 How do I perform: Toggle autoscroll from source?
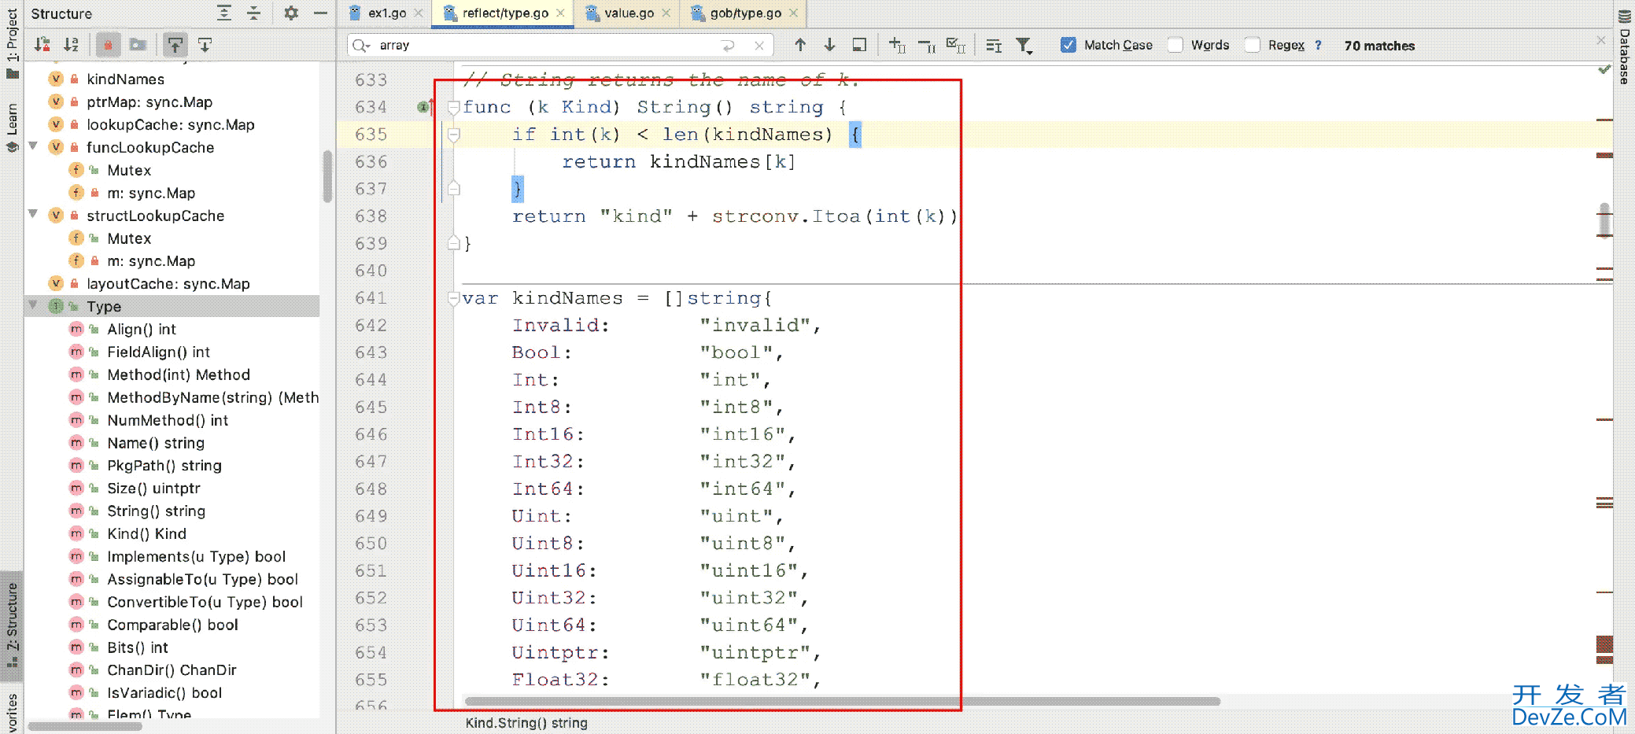click(x=205, y=45)
